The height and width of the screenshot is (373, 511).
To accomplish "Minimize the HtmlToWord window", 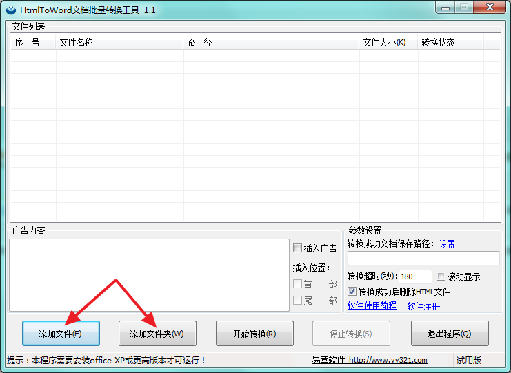I will pos(445,8).
